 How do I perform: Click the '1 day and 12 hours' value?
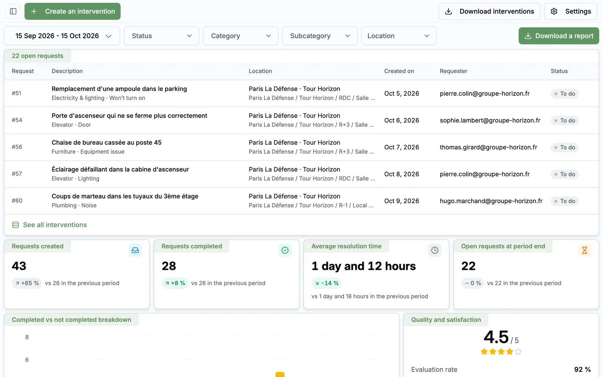click(x=364, y=266)
